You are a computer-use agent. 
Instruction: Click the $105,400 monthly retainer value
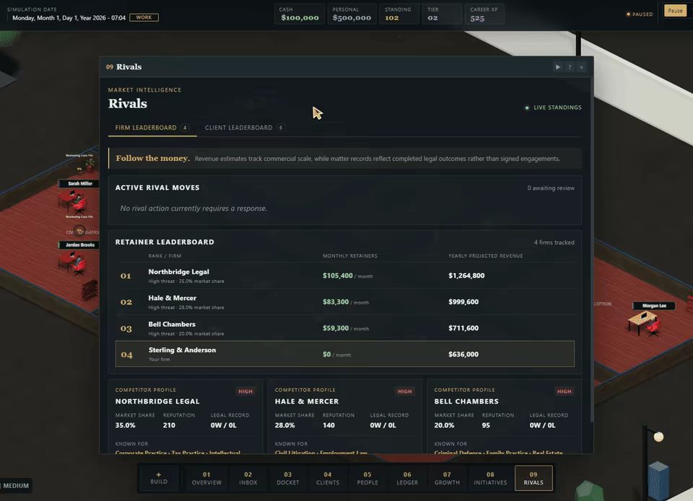click(x=338, y=276)
